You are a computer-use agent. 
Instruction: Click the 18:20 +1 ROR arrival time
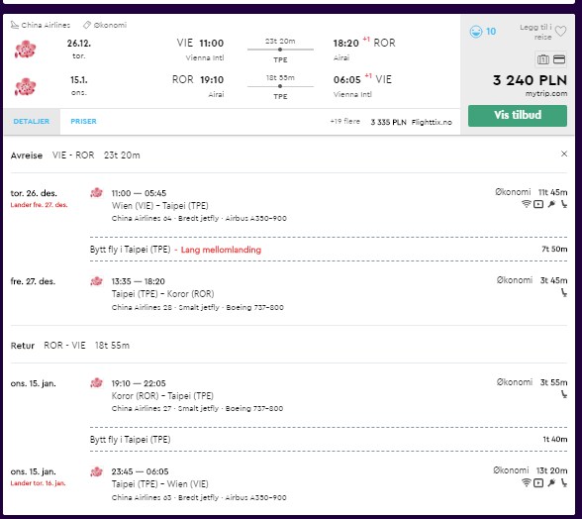364,44
